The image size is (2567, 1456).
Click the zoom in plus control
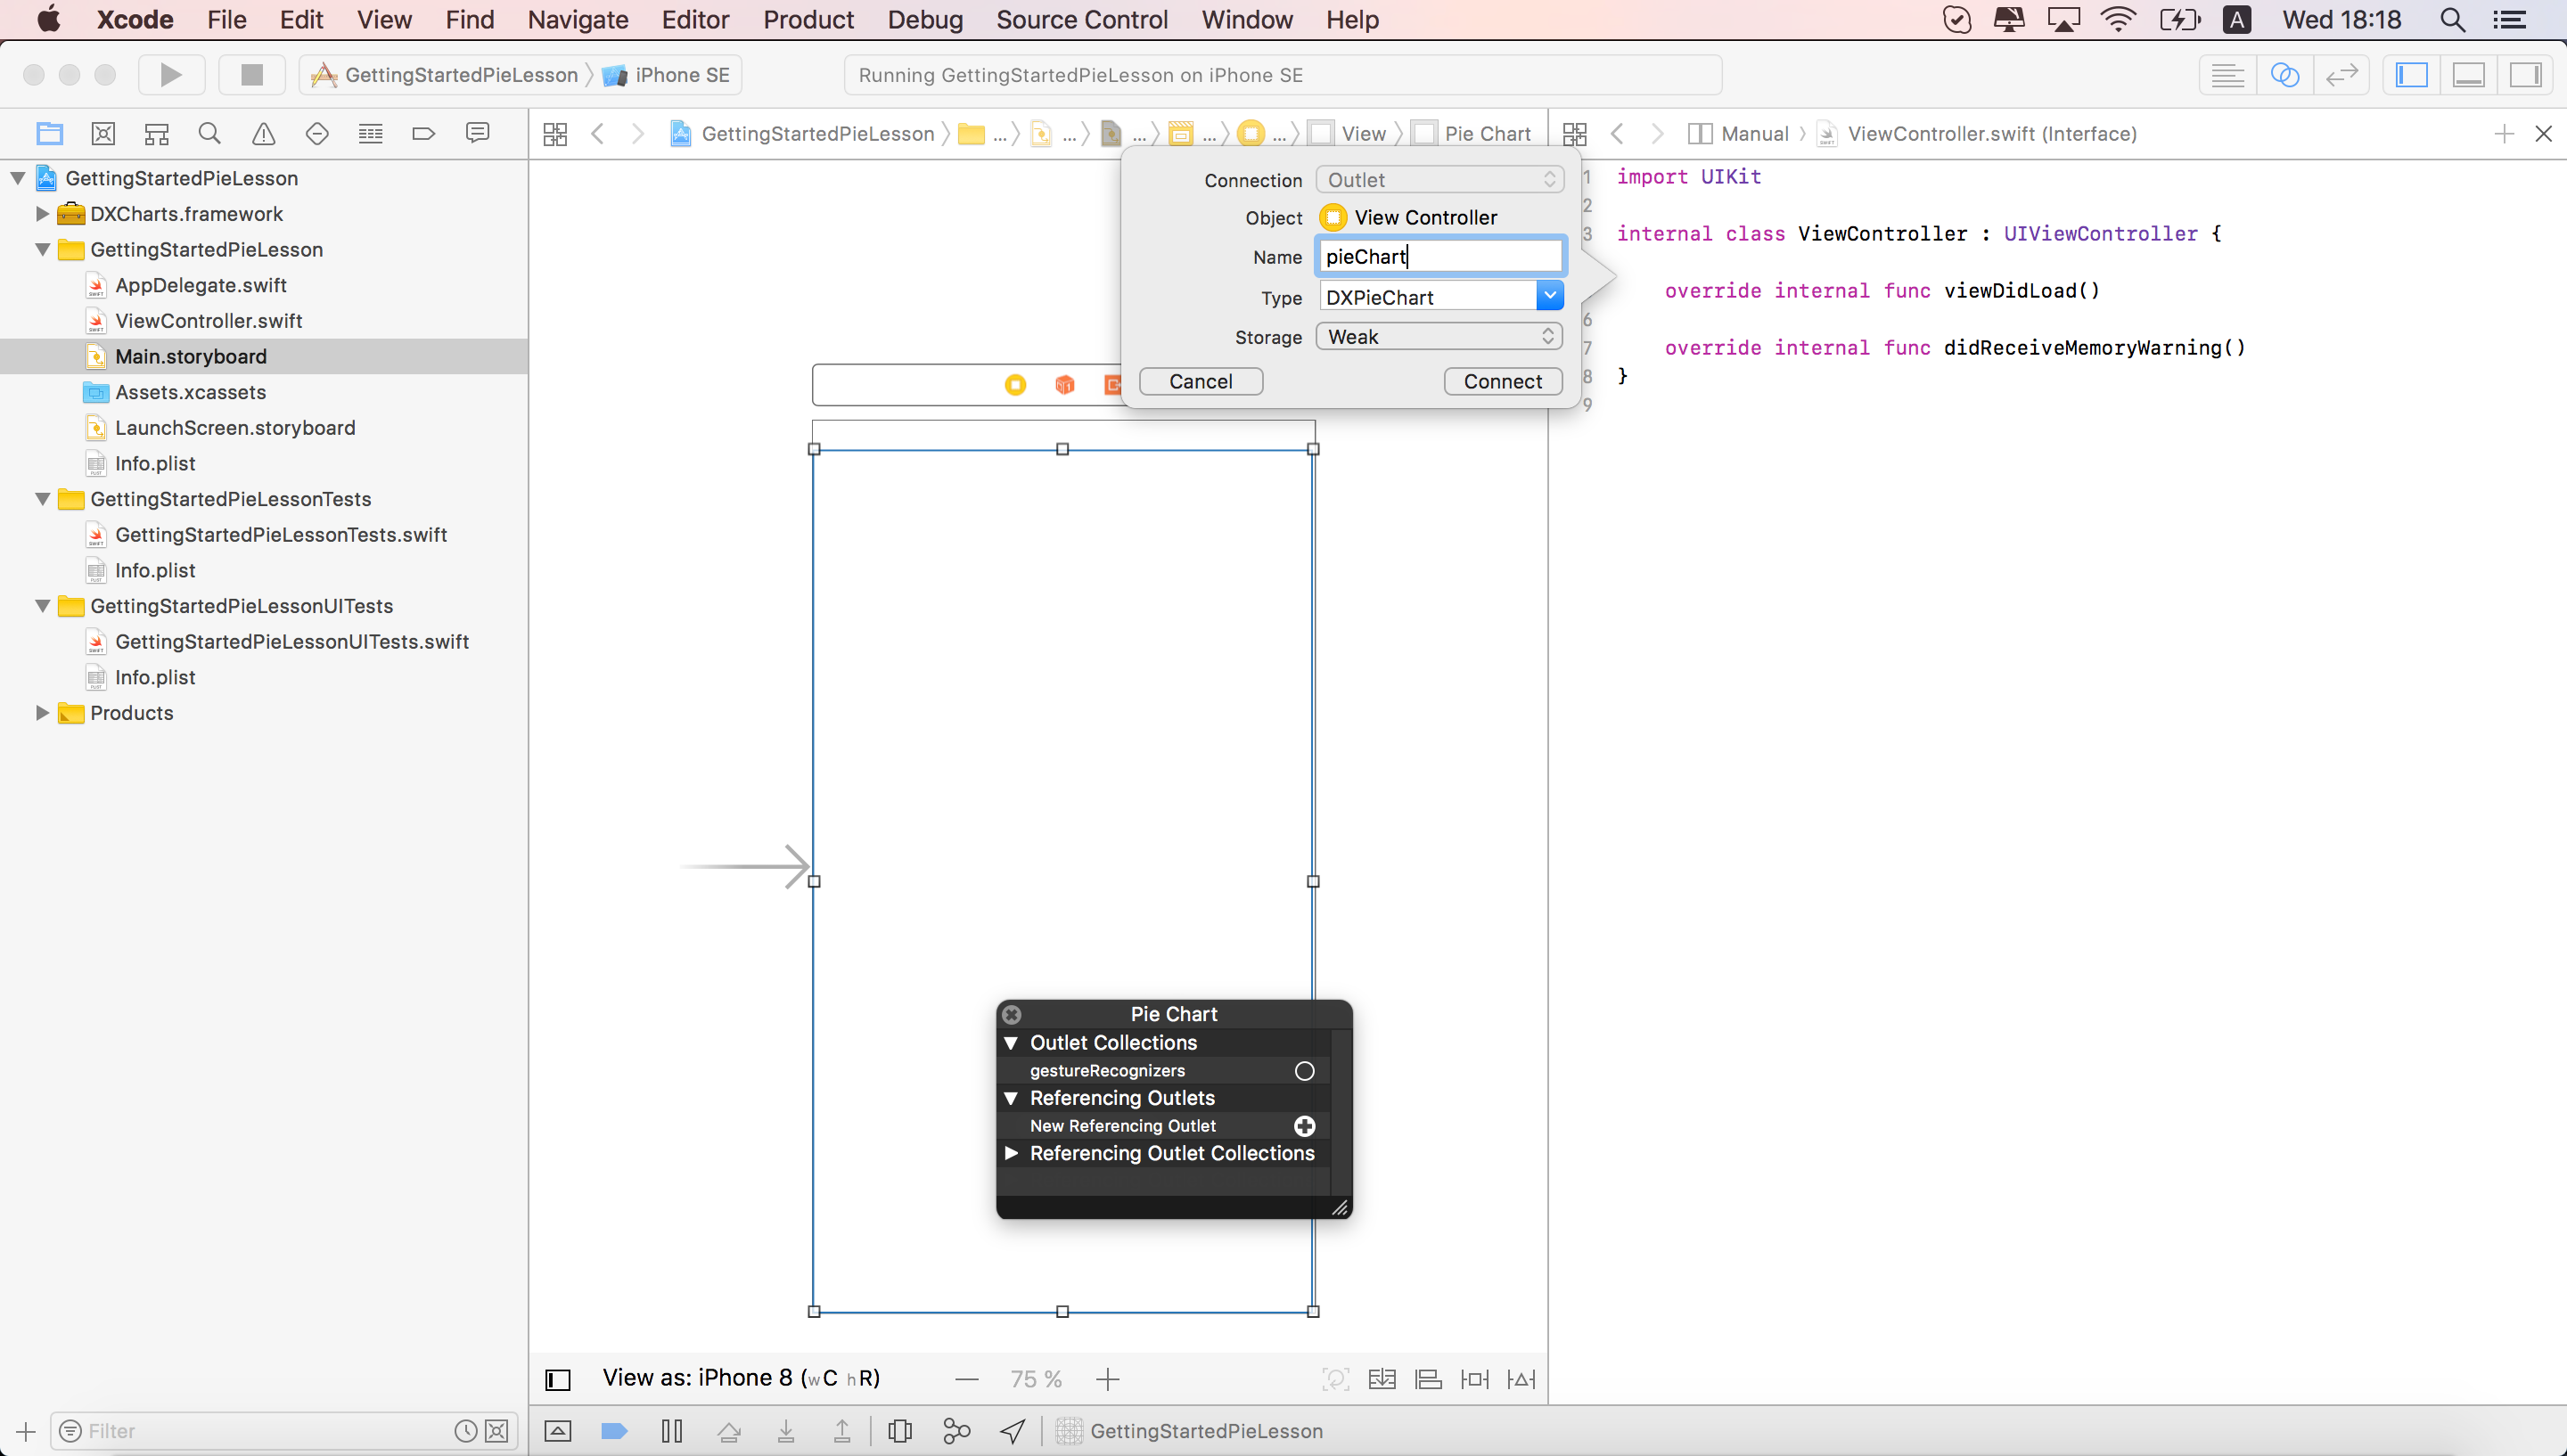[1107, 1379]
